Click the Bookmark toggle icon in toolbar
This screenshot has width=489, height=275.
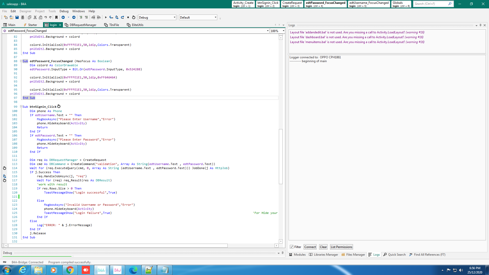click(x=57, y=18)
